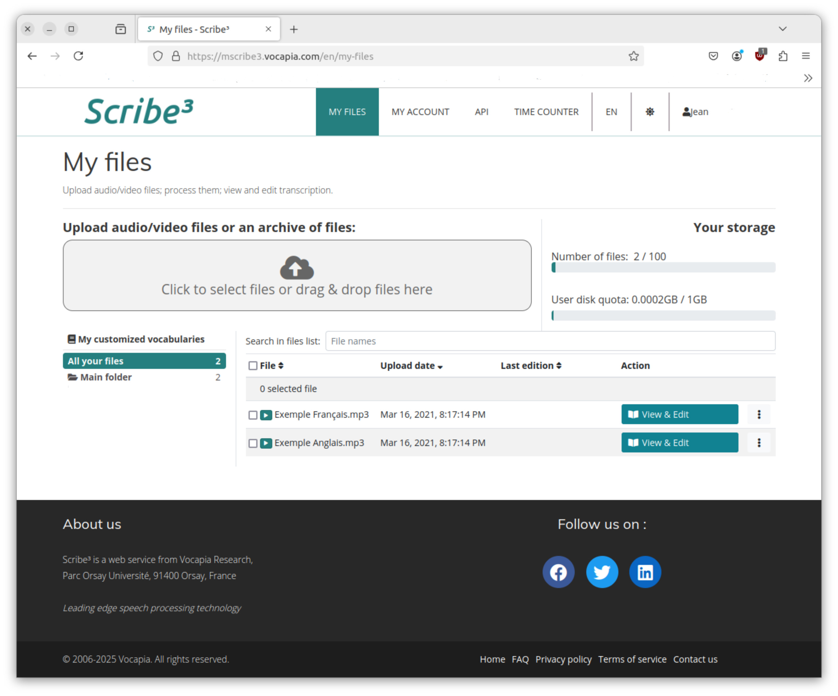
Task: Close the My files - Scribe³ tab
Action: (x=268, y=29)
